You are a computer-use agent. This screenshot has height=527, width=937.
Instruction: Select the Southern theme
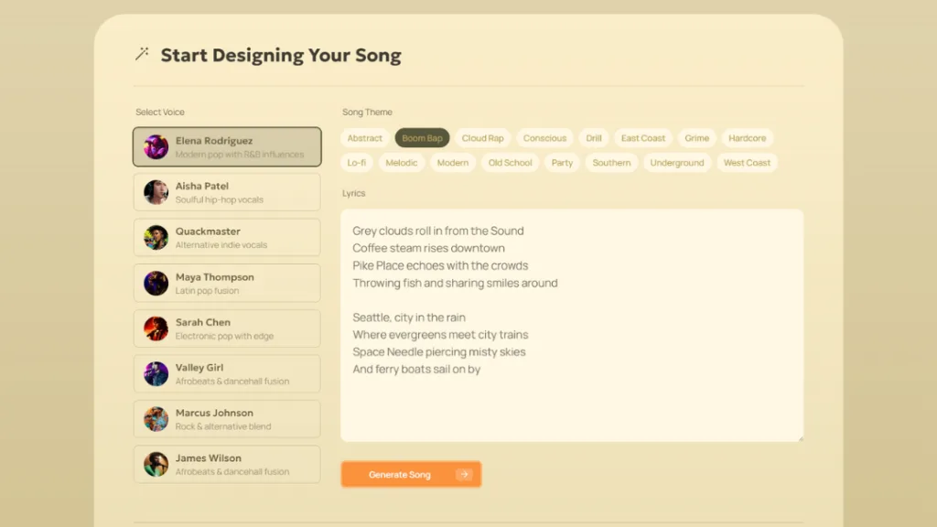611,163
